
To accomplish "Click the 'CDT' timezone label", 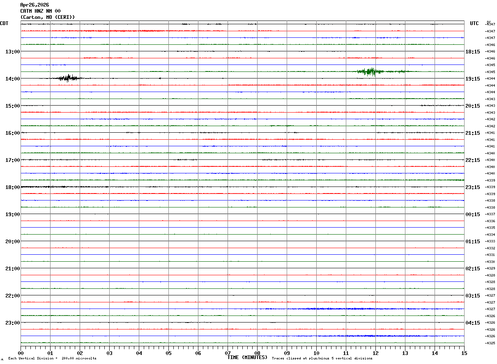I will point(4,23).
